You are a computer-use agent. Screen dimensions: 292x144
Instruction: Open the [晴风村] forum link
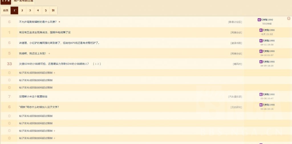(238, 64)
